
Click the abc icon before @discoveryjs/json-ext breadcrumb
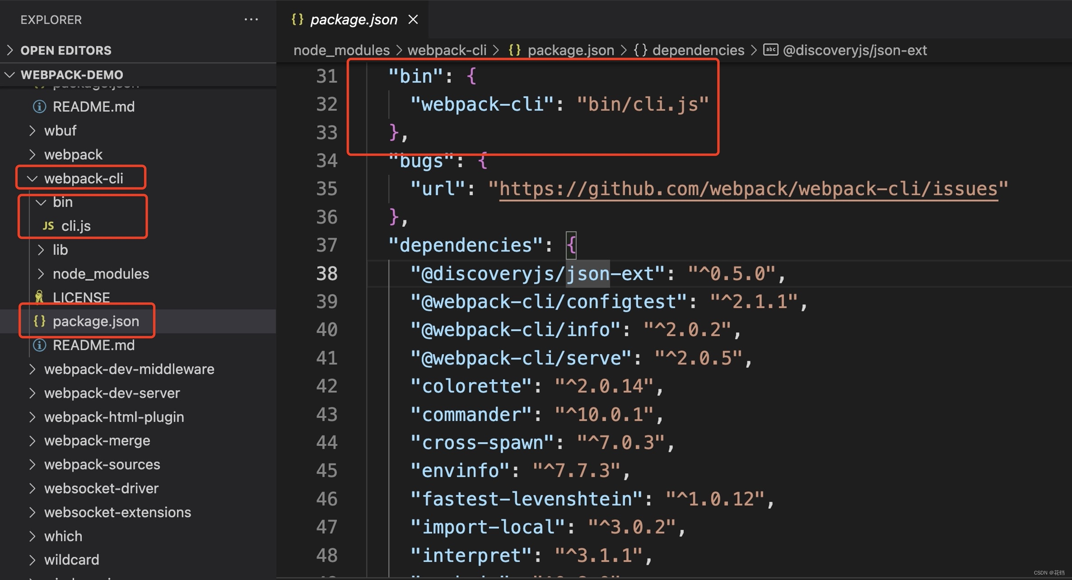click(x=771, y=50)
